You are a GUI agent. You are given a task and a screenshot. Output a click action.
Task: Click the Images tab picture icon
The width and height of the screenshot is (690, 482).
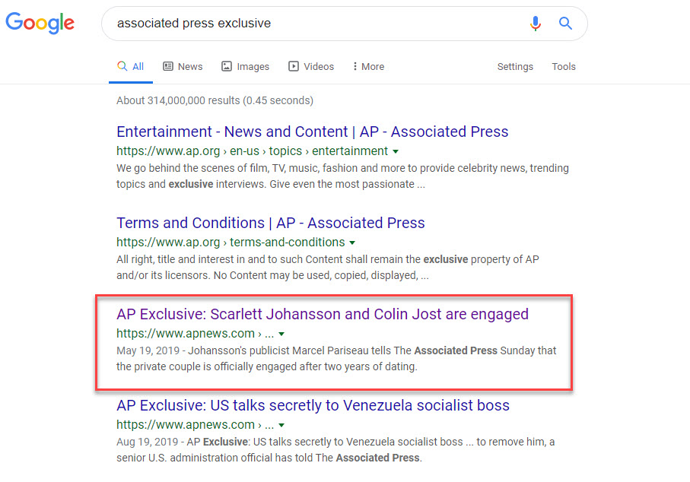226,67
